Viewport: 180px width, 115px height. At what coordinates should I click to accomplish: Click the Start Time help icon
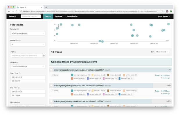[19, 73]
